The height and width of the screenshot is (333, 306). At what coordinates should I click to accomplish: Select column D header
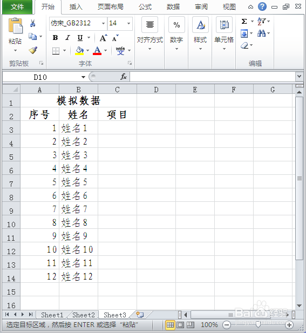157,90
